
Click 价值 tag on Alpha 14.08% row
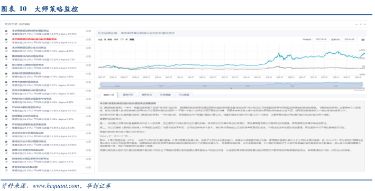88,167
